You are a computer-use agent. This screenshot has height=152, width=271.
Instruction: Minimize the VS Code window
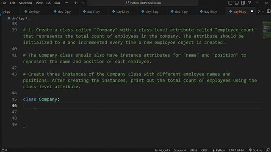pyautogui.click(x=257, y=3)
